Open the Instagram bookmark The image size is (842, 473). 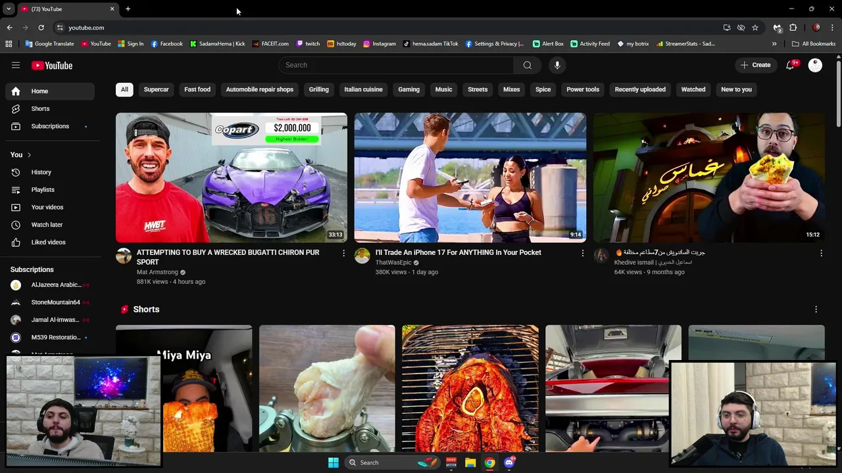point(380,44)
